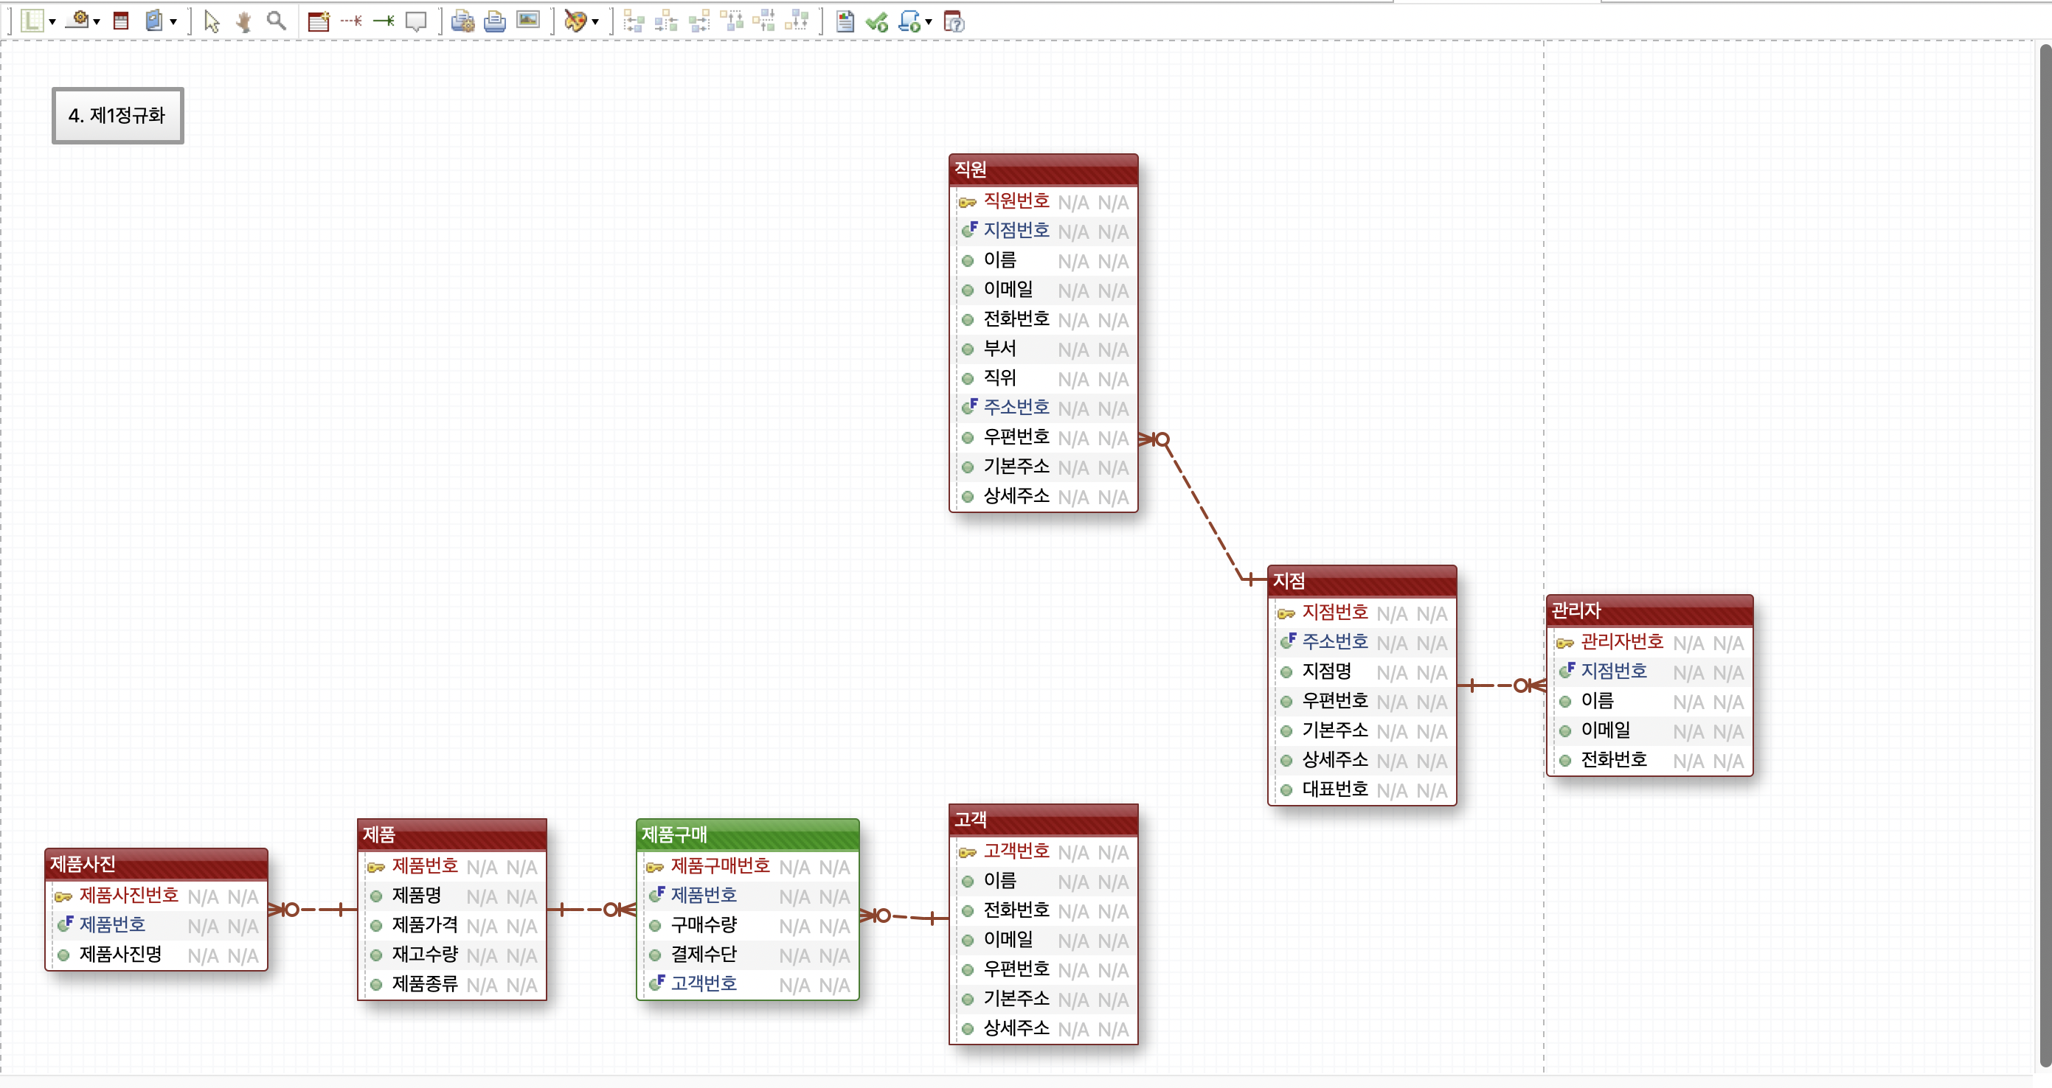The height and width of the screenshot is (1088, 2052).
Task: Click the export as image icon
Action: [x=528, y=20]
